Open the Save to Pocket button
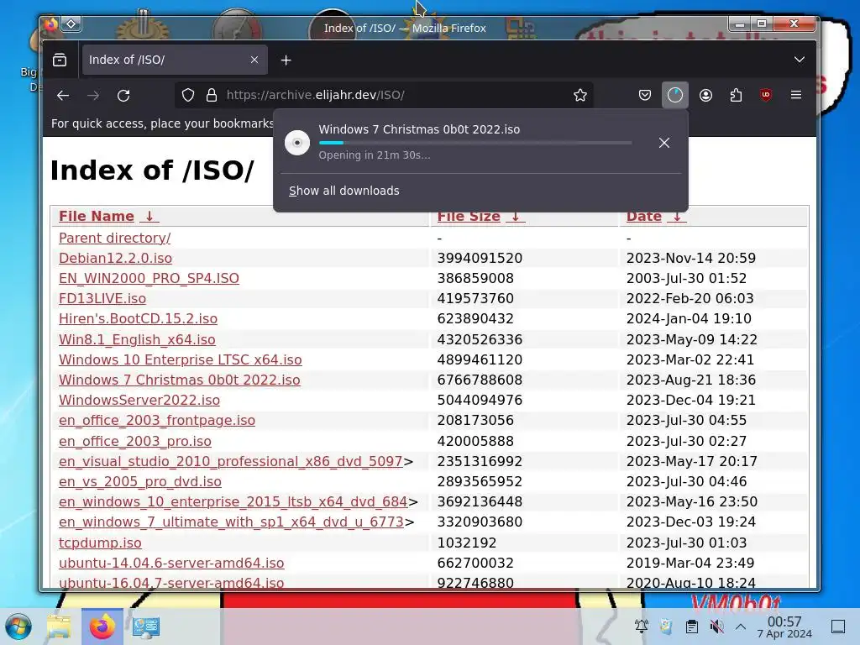The image size is (860, 645). (x=645, y=96)
